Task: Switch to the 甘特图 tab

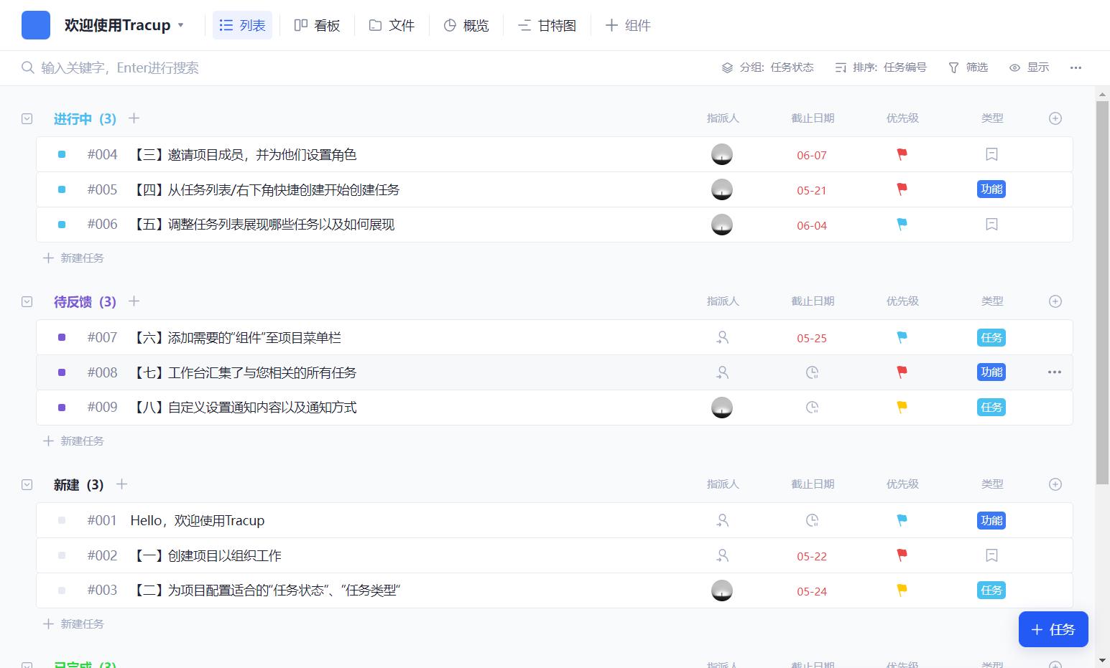Action: (x=547, y=25)
